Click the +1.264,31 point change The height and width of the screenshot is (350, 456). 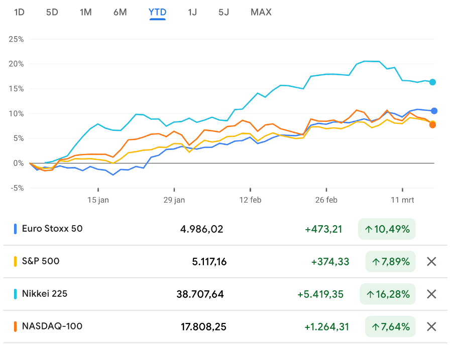[x=326, y=327]
